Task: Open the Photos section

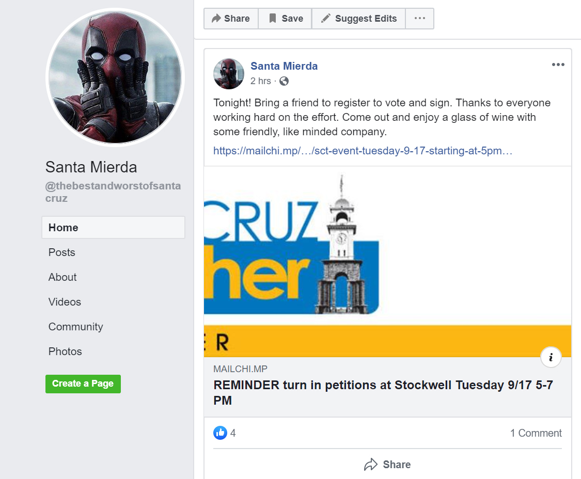Action: (65, 352)
